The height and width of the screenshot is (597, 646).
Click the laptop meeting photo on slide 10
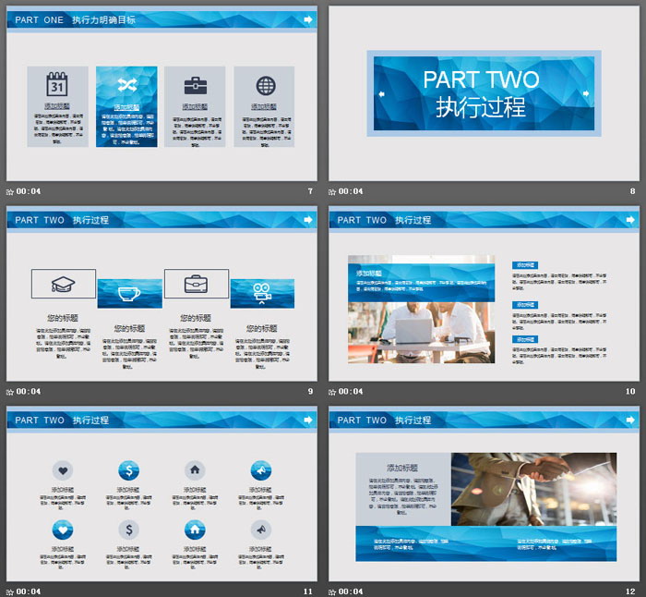pyautogui.click(x=422, y=321)
